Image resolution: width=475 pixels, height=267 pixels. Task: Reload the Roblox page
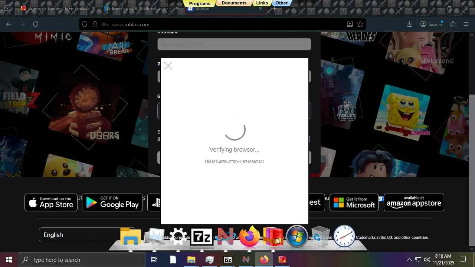click(36, 24)
